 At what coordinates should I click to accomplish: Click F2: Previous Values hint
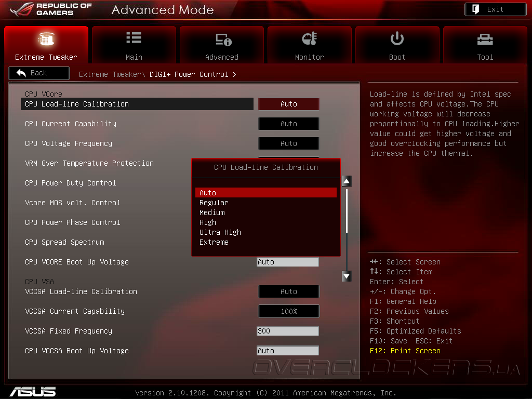(409, 311)
